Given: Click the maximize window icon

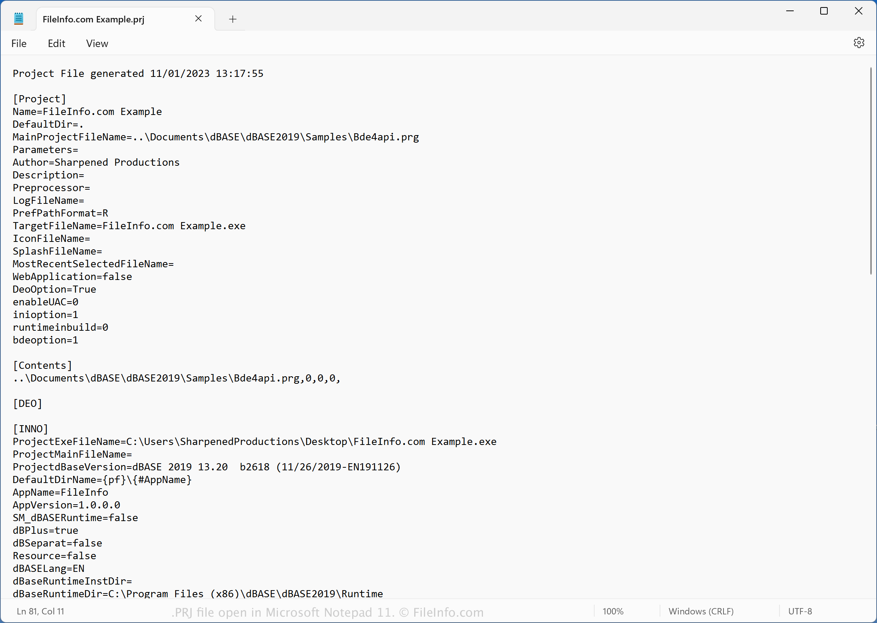Looking at the screenshot, I should tap(824, 10).
